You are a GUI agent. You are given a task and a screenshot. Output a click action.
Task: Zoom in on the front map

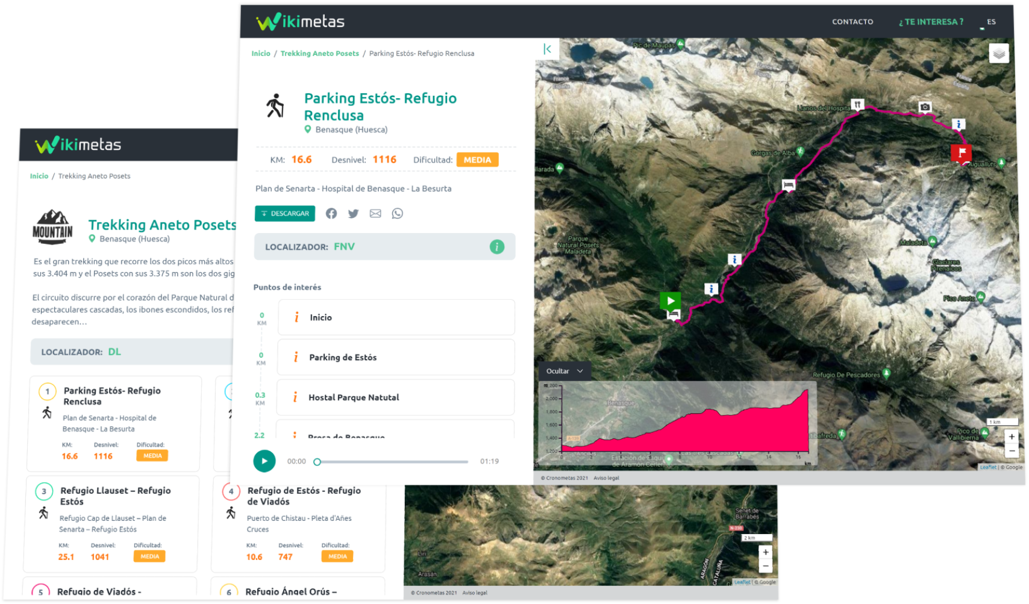point(1012,437)
